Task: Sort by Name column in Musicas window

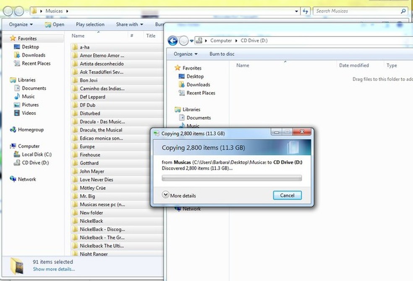Action: point(78,36)
